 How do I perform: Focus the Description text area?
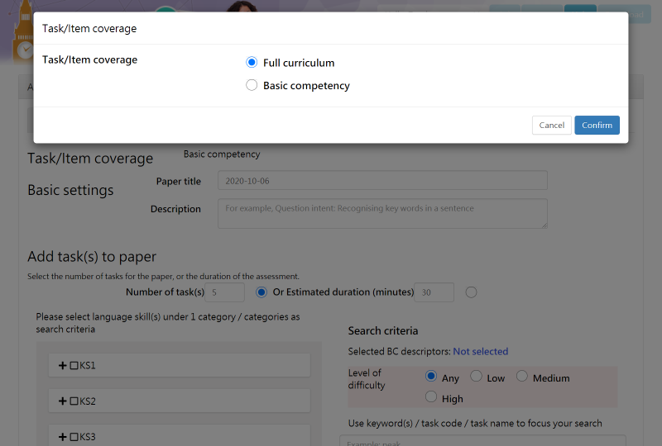(382, 213)
